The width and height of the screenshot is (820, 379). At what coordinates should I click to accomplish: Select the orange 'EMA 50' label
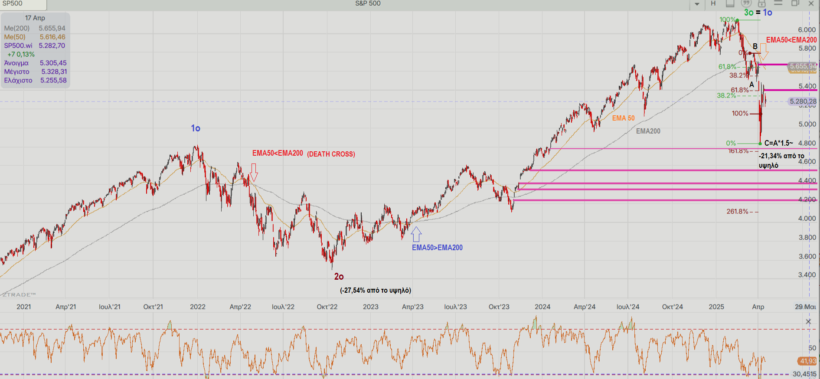tap(623, 118)
